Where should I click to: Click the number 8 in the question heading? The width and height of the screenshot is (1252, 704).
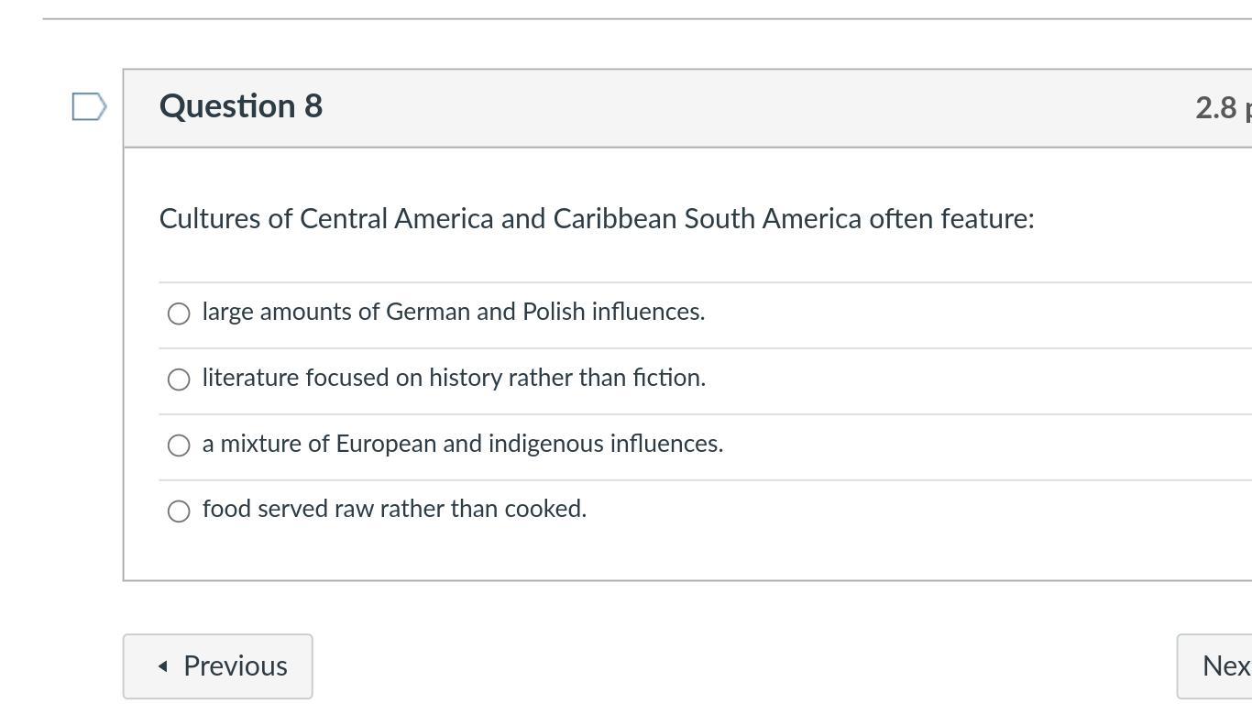313,106
